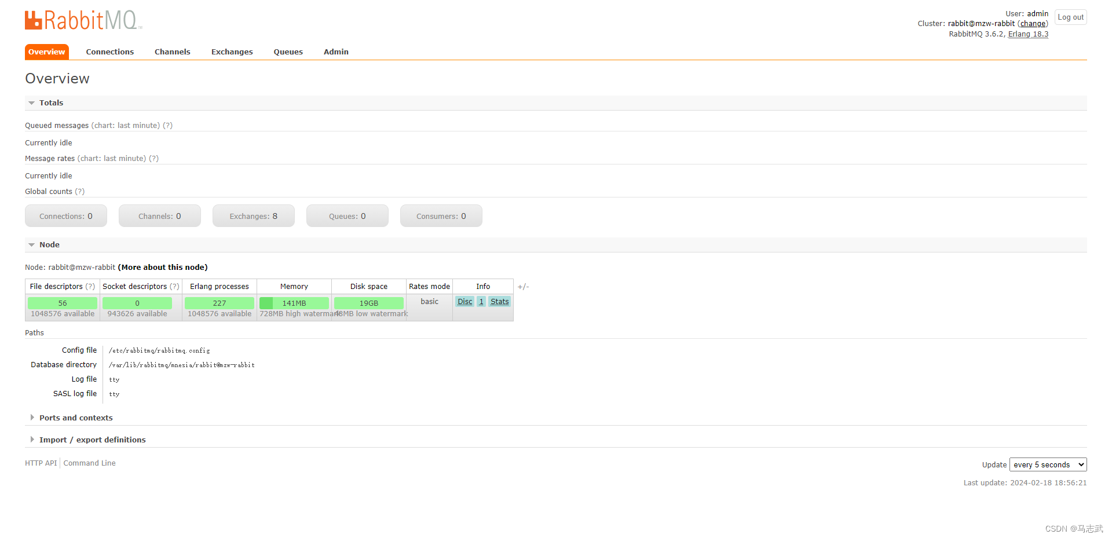Click the File descriptors 56 usage bar

pos(63,303)
